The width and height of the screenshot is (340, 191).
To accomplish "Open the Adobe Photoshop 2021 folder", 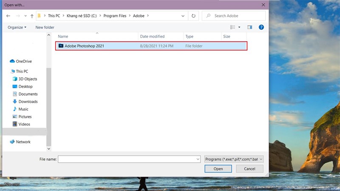I will (x=84, y=45).
